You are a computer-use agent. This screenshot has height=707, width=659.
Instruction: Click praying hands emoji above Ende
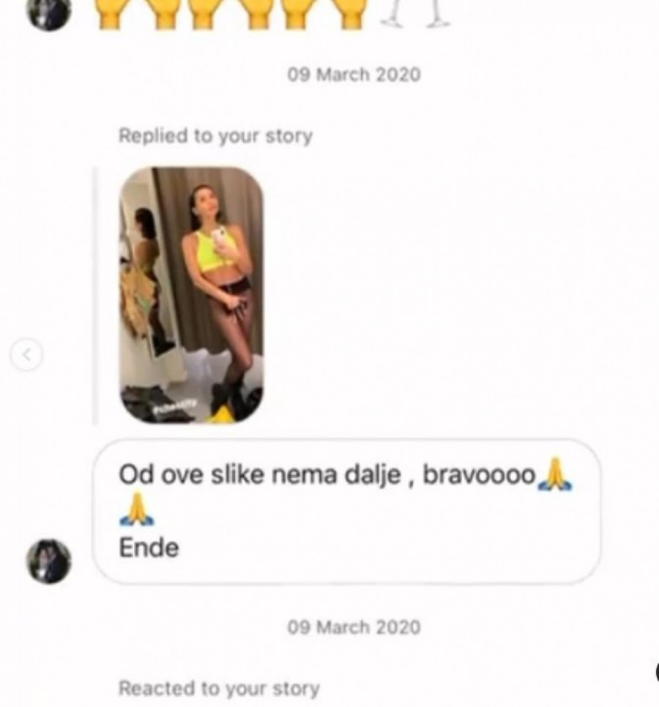click(137, 510)
